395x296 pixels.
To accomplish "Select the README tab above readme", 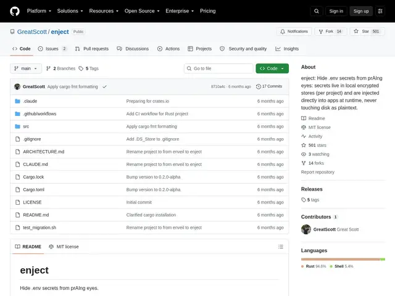I will tap(28, 247).
